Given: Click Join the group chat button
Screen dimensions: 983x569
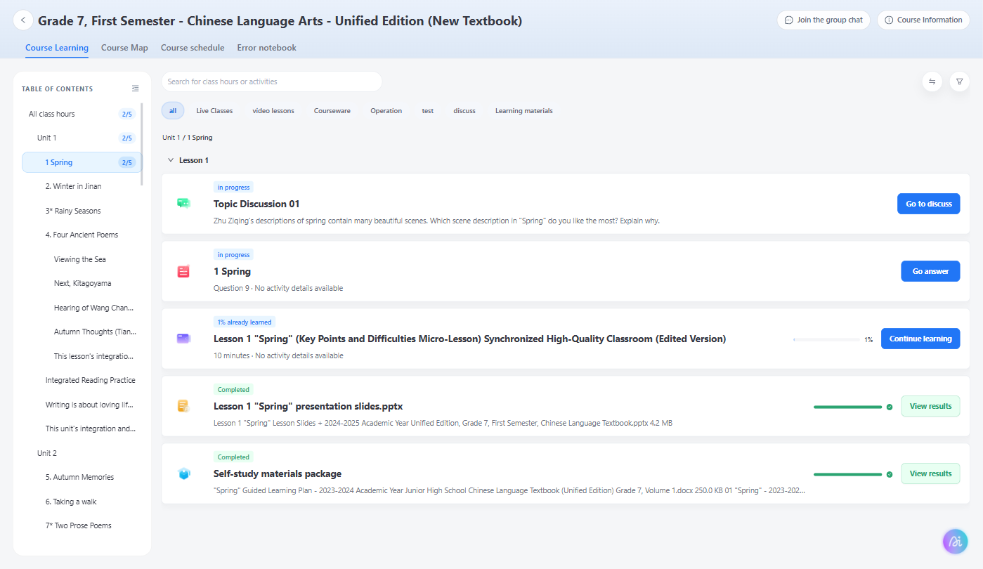Looking at the screenshot, I should (823, 20).
